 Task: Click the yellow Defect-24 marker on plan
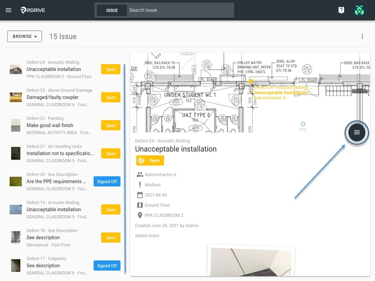pyautogui.click(x=251, y=82)
